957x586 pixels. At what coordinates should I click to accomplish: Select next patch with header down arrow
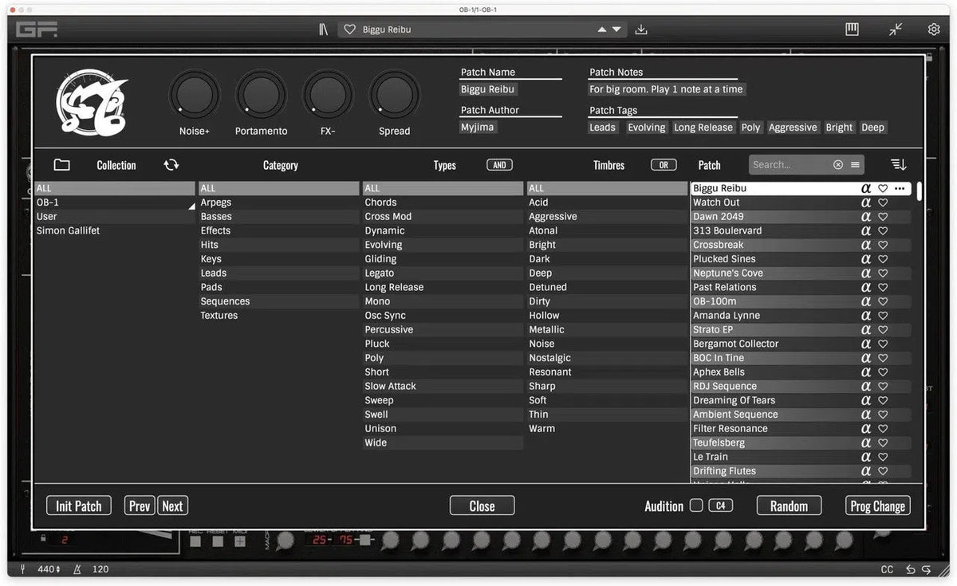click(x=616, y=29)
